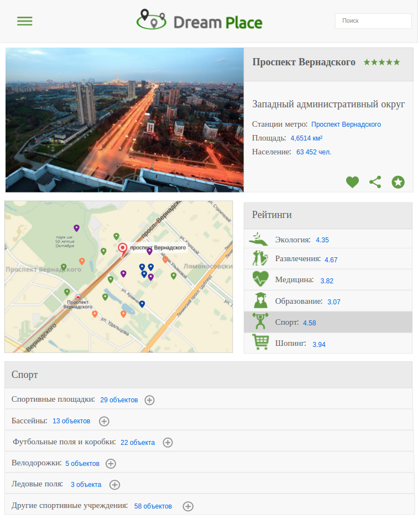
Task: Click Шопинг rating value 3.94
Action: (x=319, y=344)
